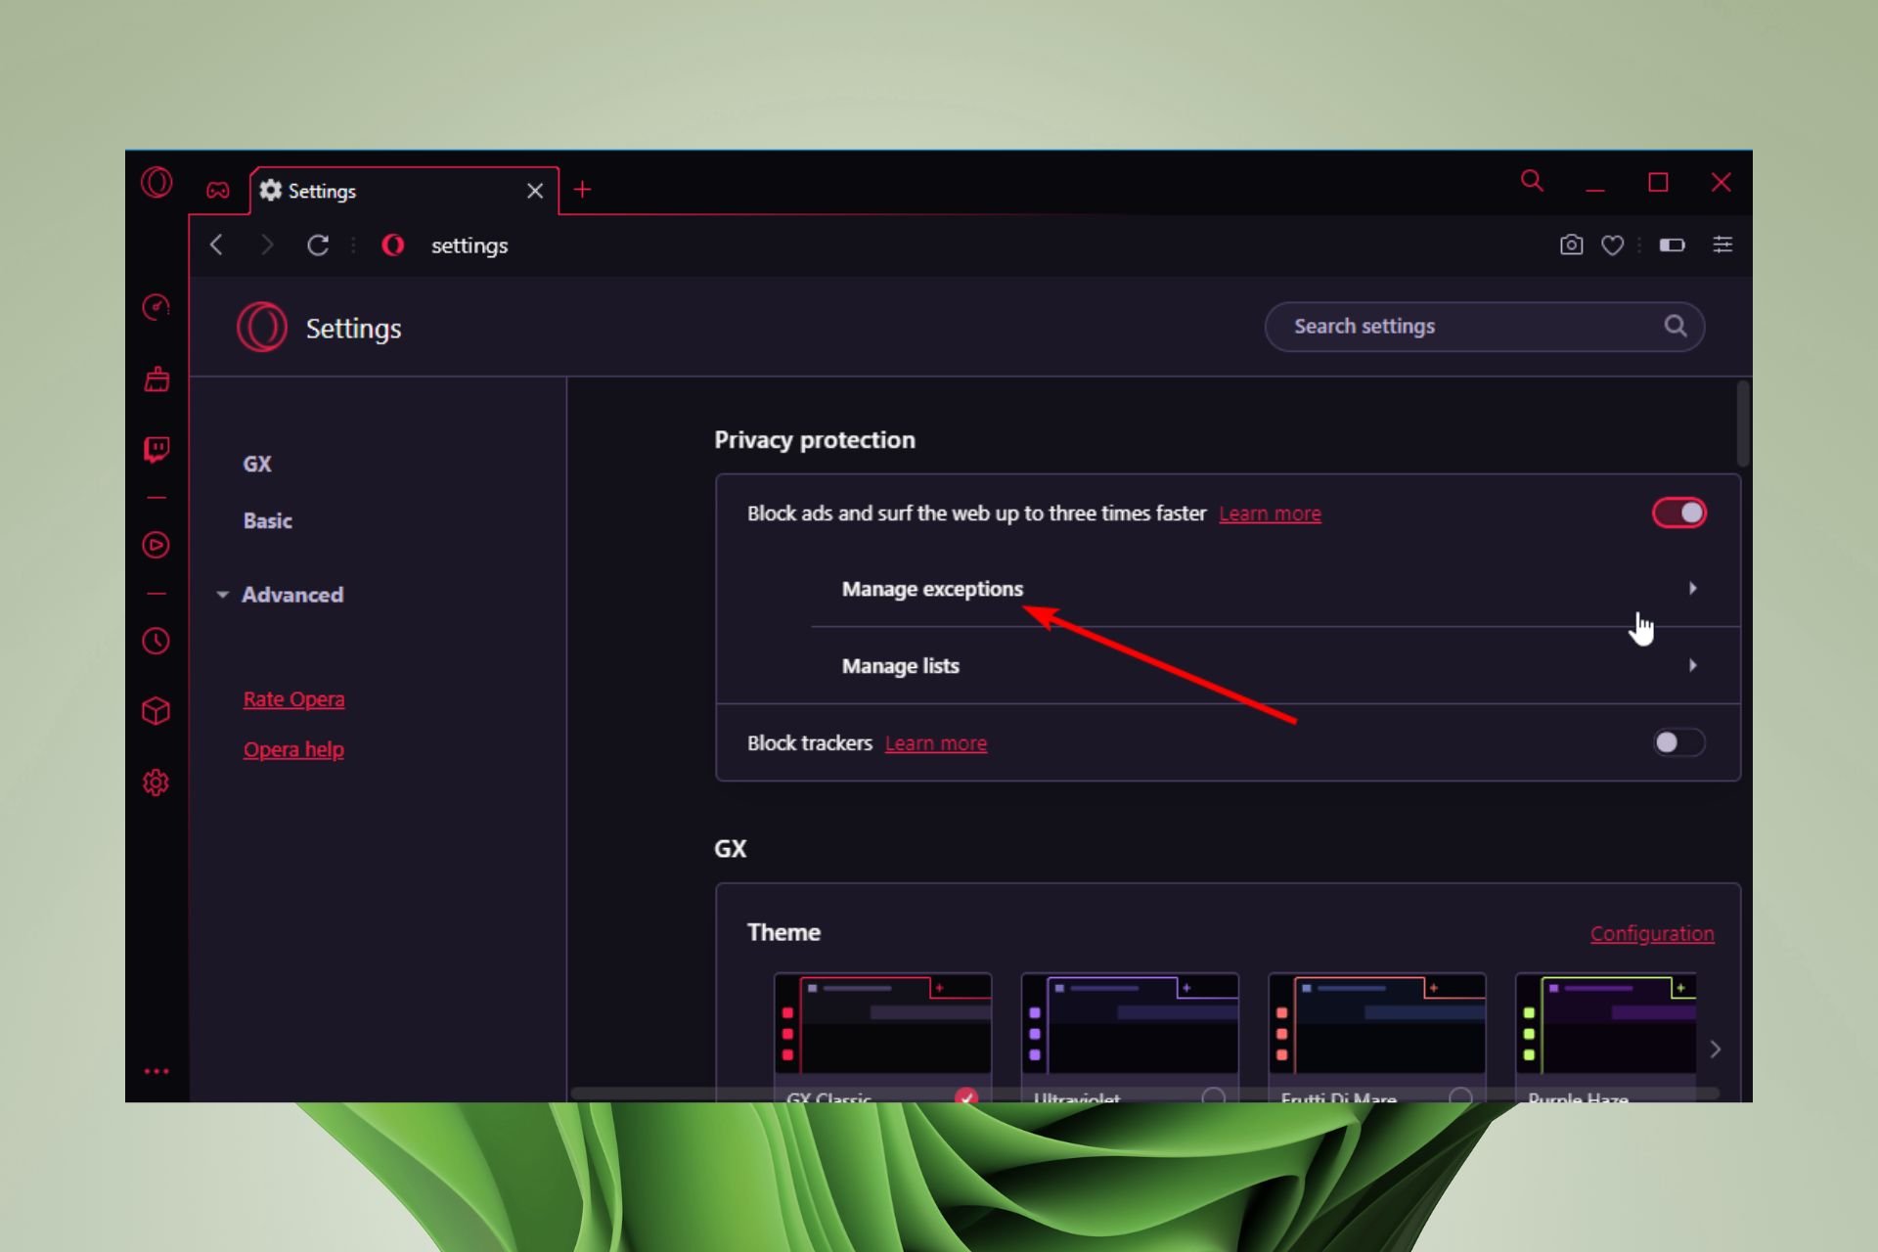Close the Settings tab

535,191
